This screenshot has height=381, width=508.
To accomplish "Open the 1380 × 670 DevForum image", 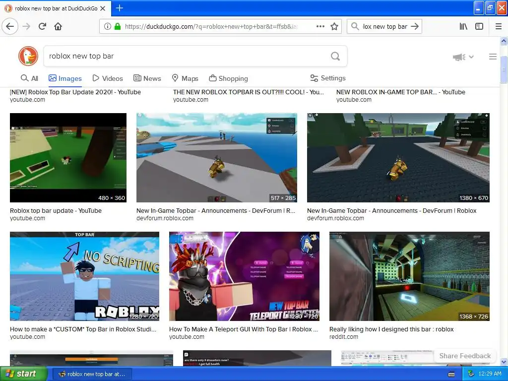I will click(398, 158).
